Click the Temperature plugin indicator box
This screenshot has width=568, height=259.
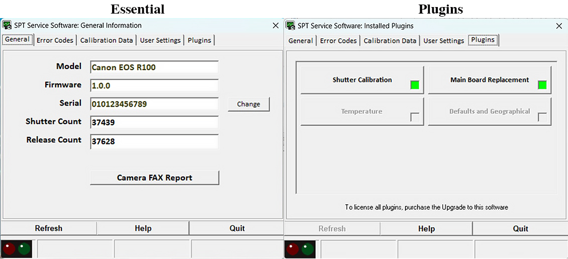(x=415, y=117)
